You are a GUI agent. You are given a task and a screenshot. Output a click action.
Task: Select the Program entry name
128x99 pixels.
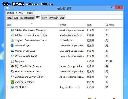[20, 61]
